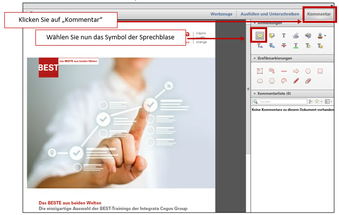
Task: Choose the underline text tool
Action: 296,46
